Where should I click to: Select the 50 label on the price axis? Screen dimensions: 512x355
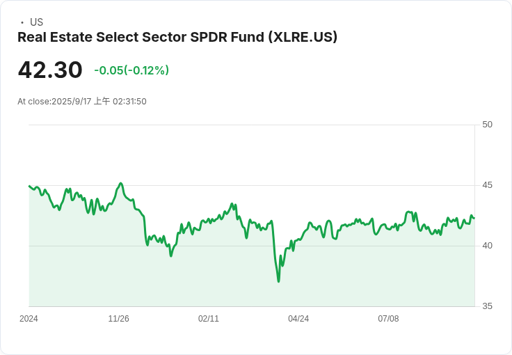tap(487, 125)
